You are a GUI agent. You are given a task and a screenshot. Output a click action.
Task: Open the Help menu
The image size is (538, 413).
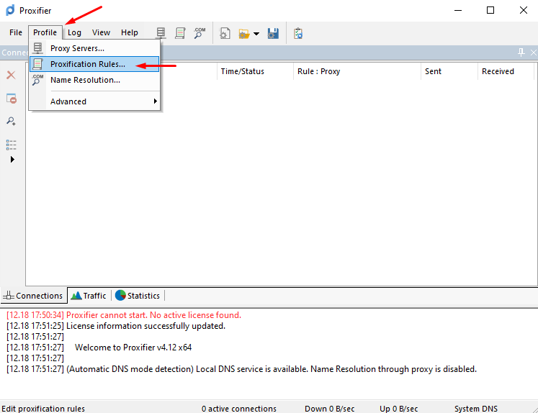130,32
